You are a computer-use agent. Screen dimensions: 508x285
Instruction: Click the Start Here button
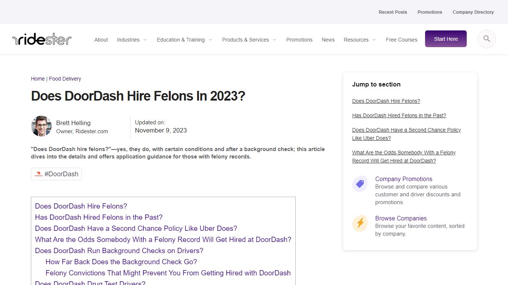[x=446, y=39]
